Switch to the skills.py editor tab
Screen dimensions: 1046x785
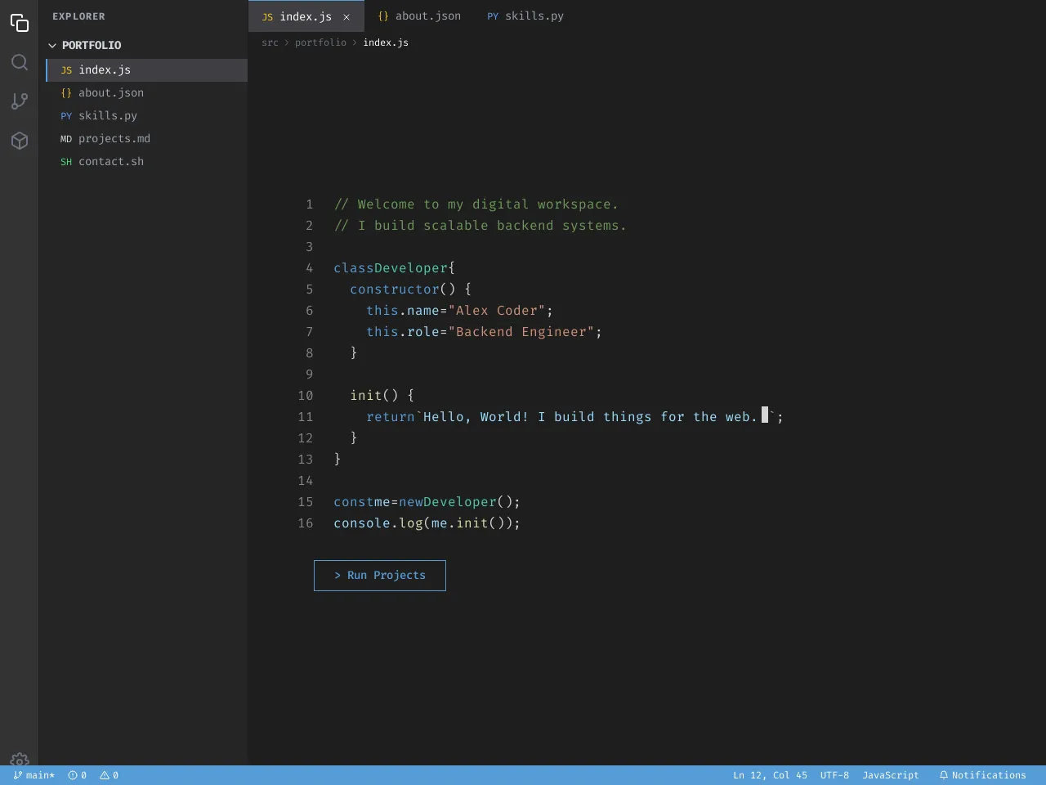click(525, 16)
